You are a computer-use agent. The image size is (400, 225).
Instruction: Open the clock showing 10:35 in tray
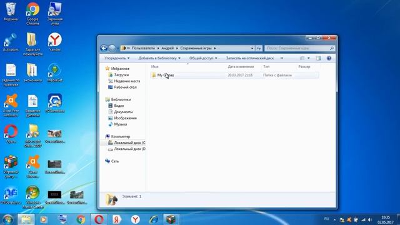coord(386,219)
